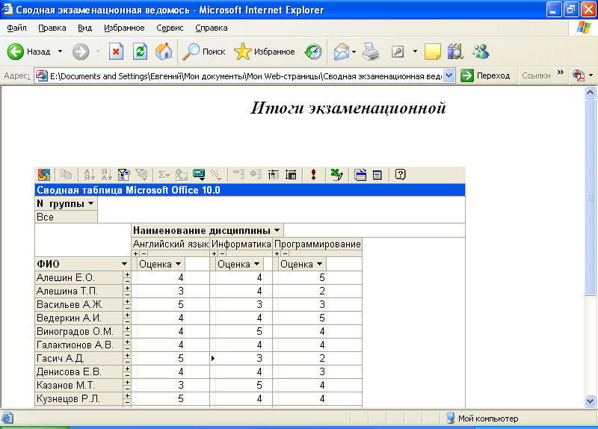The width and height of the screenshot is (598, 429).
Task: Open the Избранное menu in menu bar
Action: 124,28
